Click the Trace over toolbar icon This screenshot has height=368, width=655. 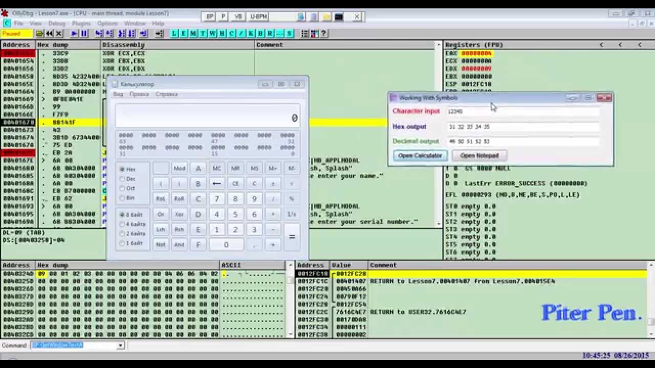point(132,33)
